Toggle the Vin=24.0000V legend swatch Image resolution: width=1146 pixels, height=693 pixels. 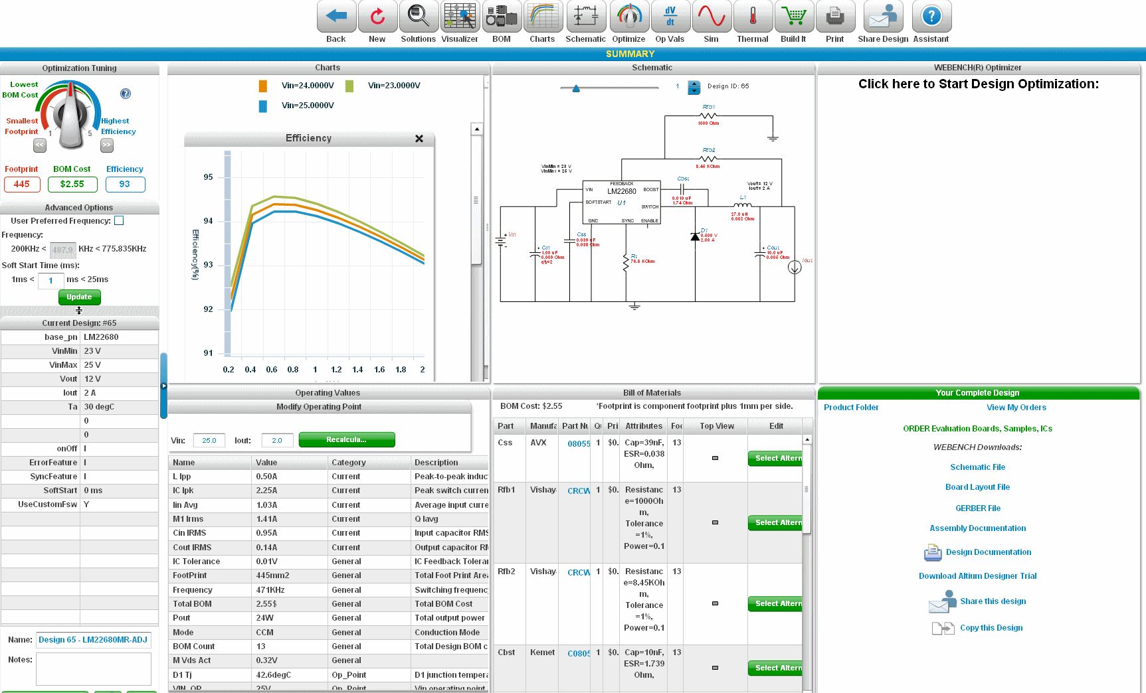pos(263,86)
